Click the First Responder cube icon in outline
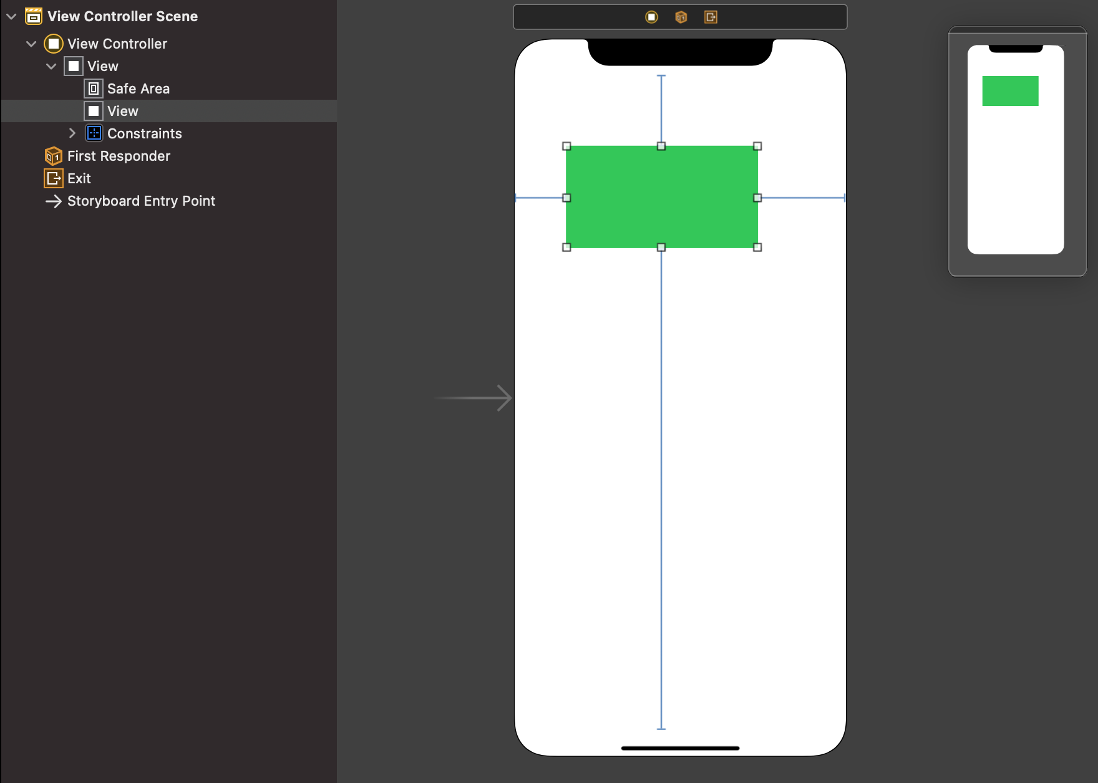Viewport: 1098px width, 783px height. (x=54, y=156)
